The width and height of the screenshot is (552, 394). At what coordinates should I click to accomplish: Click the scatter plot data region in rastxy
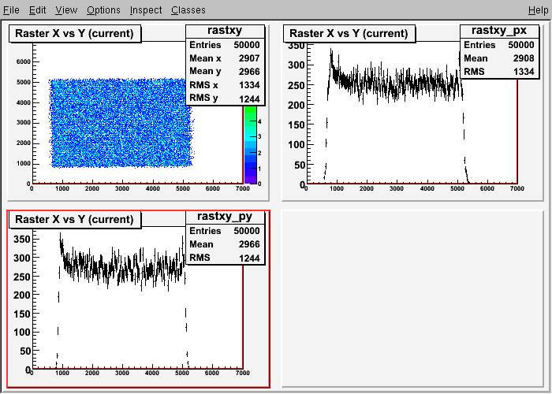(121, 123)
